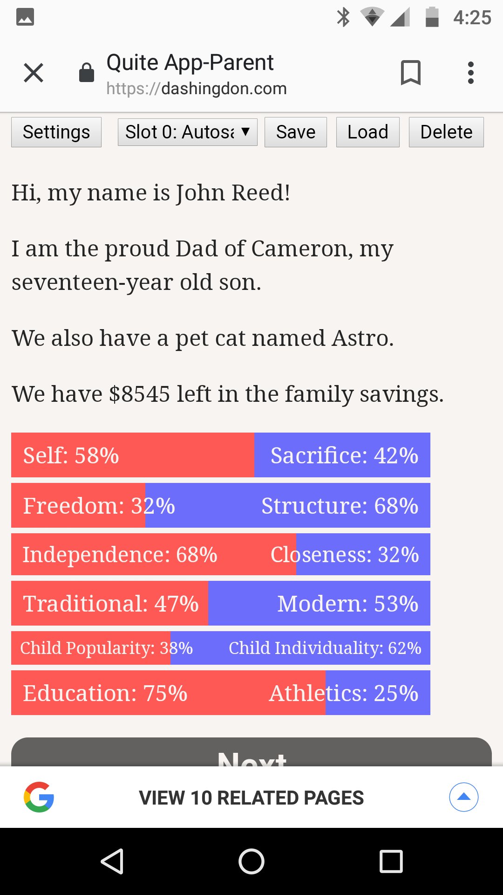Click the Load button
The height and width of the screenshot is (895, 503).
click(368, 132)
